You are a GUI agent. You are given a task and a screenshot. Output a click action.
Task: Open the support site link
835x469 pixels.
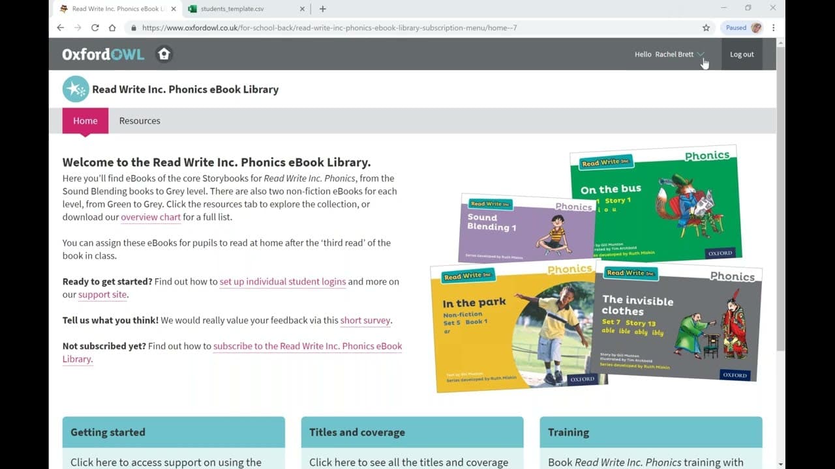tap(102, 294)
